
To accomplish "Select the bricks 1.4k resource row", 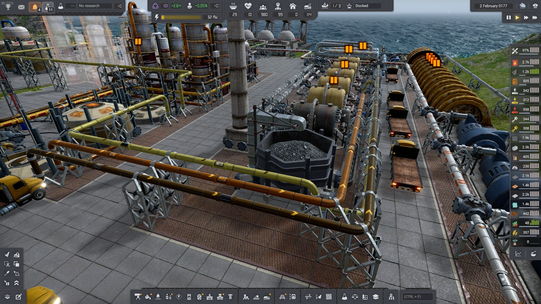I will [x=526, y=185].
